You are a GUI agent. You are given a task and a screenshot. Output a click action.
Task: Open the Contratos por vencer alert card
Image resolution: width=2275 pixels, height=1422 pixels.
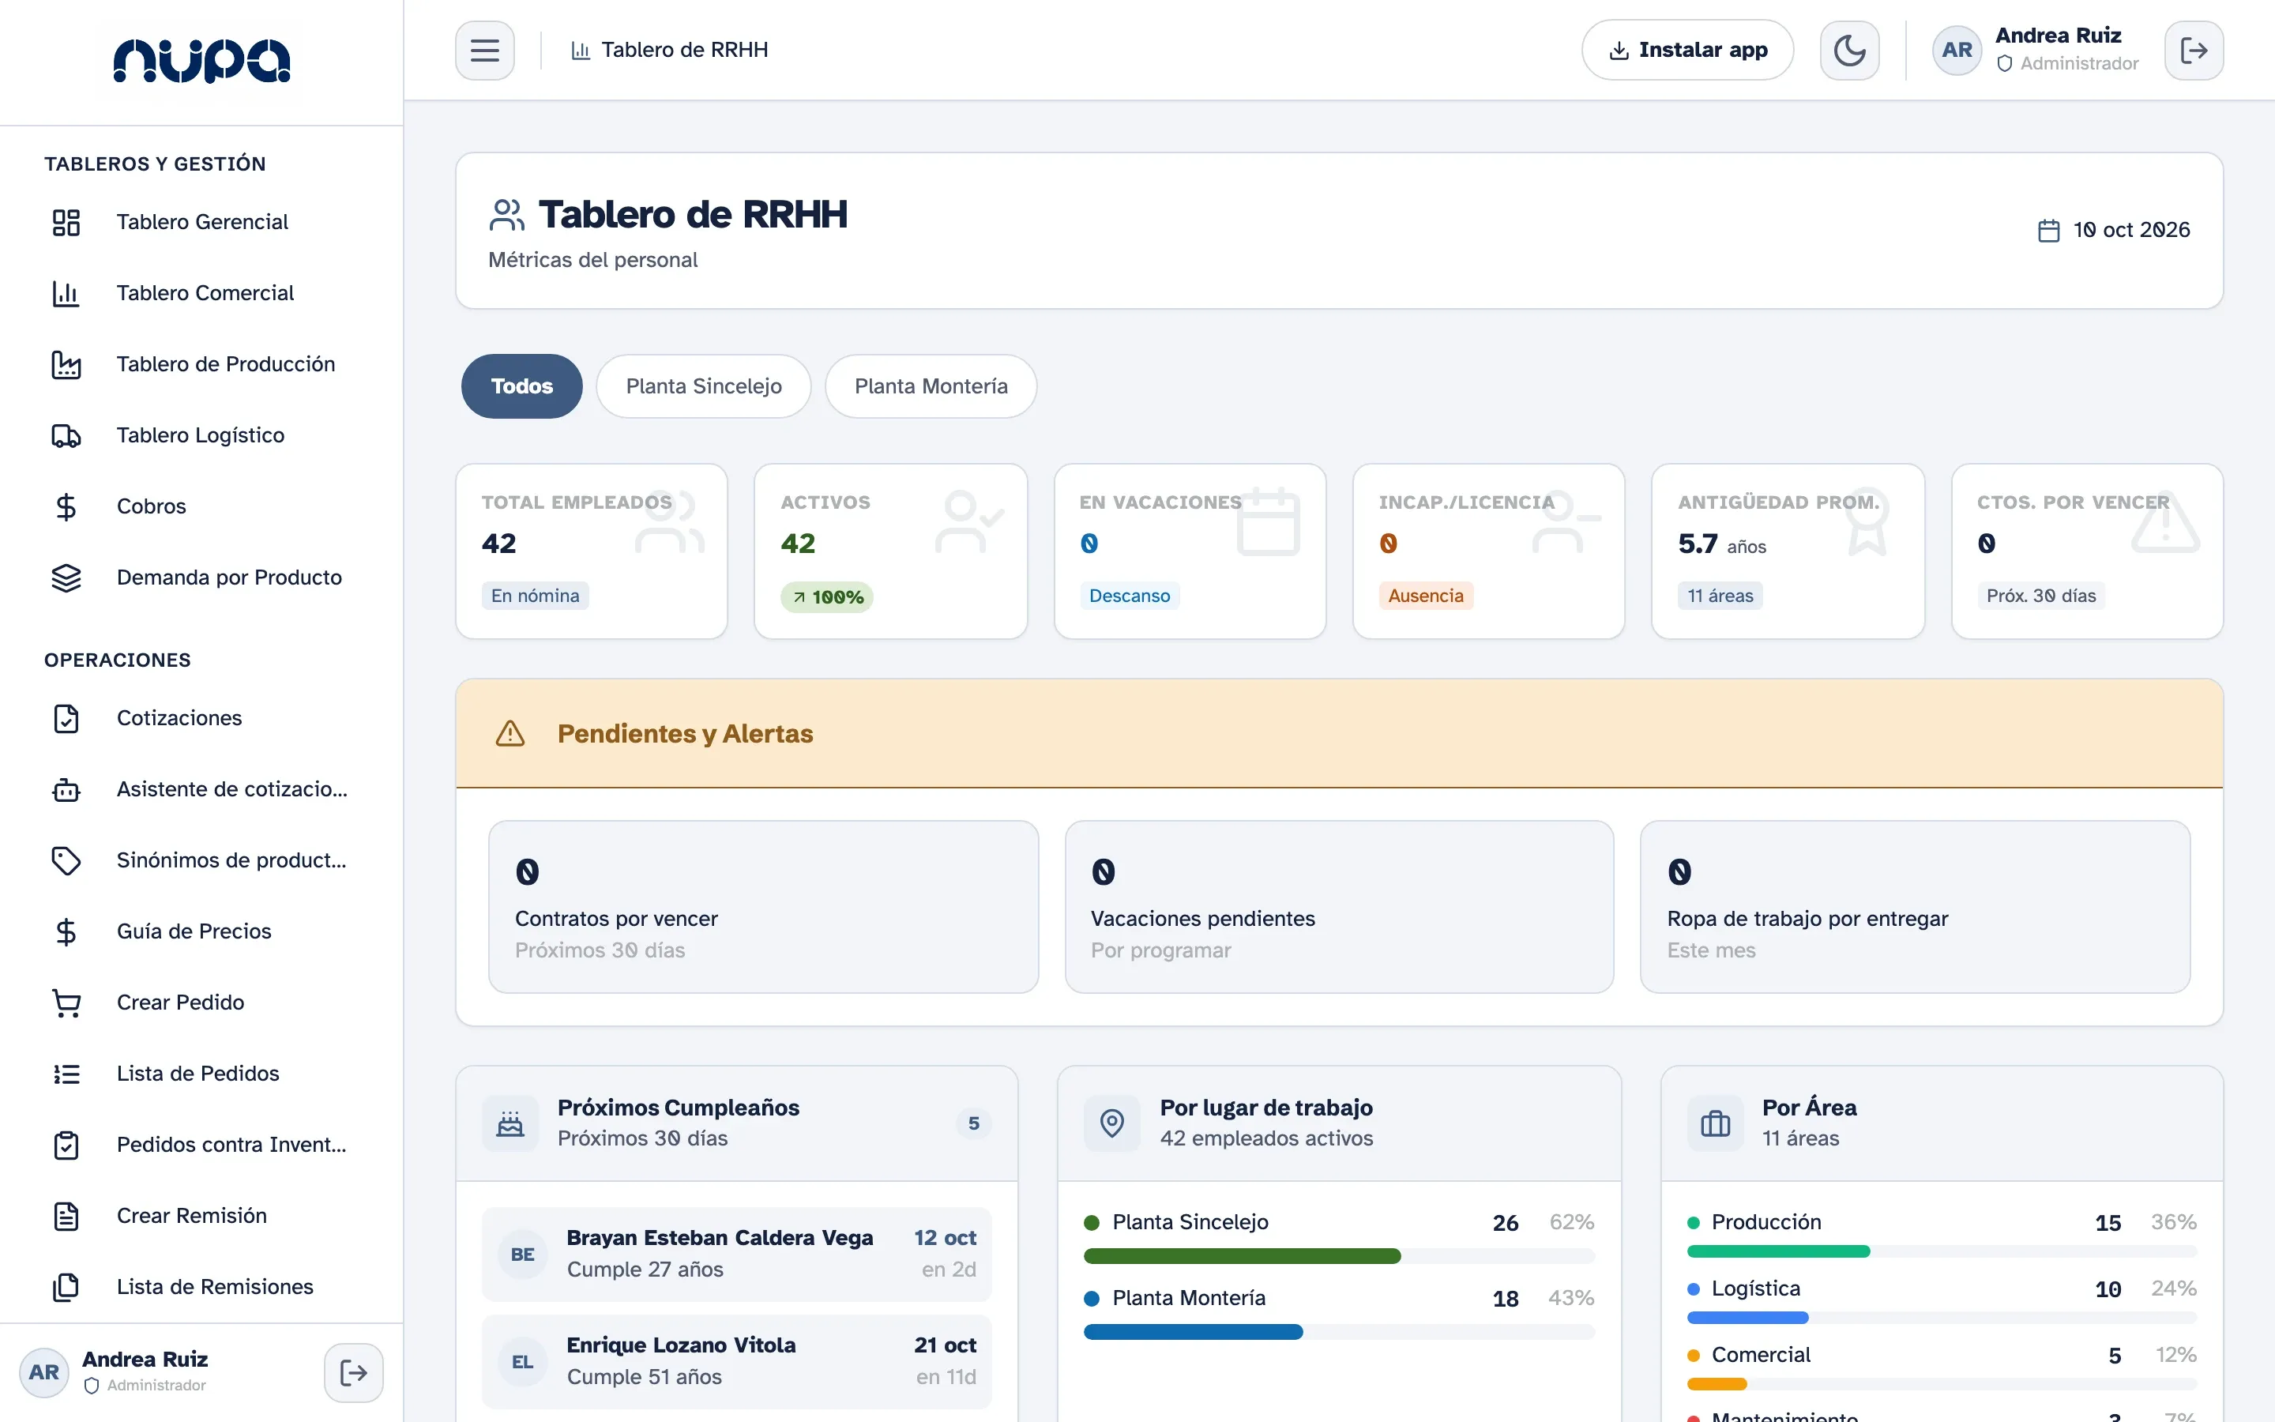point(763,907)
